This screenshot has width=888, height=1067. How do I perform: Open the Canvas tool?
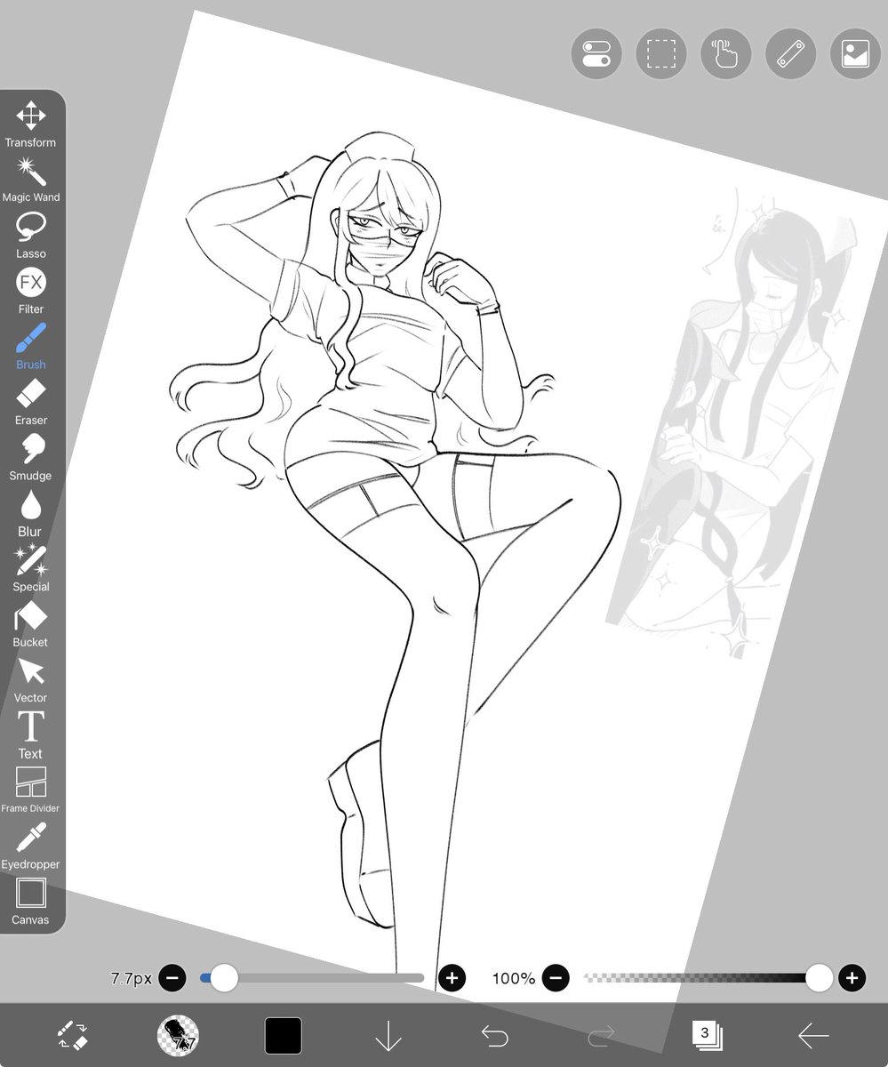31,902
